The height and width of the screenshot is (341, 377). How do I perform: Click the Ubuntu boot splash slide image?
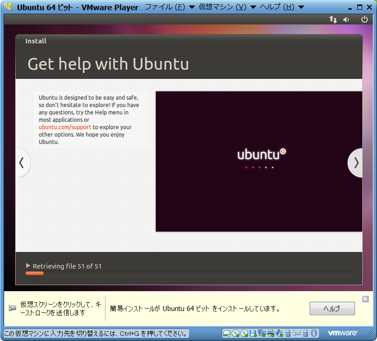tap(259, 161)
